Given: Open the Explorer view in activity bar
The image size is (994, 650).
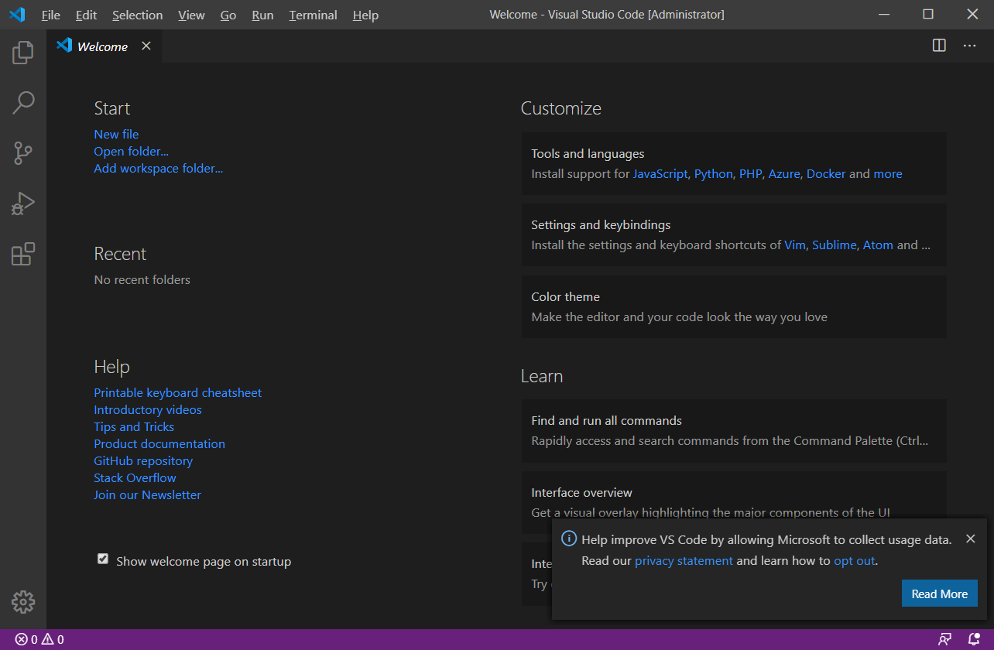Looking at the screenshot, I should tap(23, 53).
